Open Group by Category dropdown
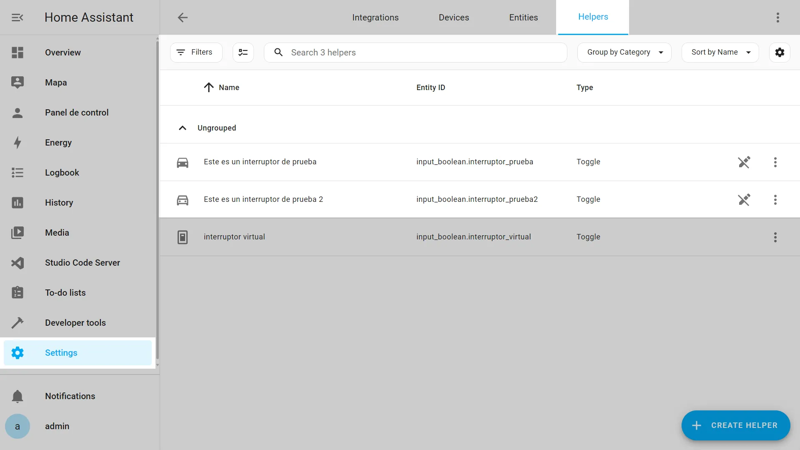This screenshot has height=450, width=800. click(x=624, y=53)
